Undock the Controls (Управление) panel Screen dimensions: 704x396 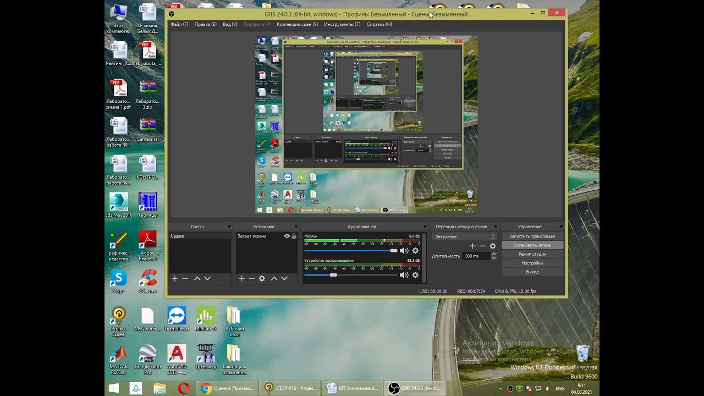560,227
